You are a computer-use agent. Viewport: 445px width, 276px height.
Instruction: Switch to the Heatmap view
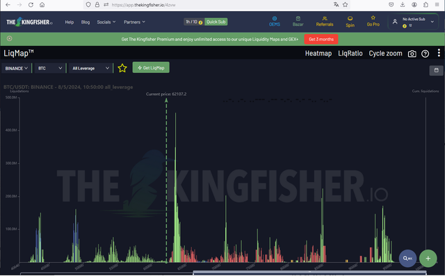[x=318, y=54]
